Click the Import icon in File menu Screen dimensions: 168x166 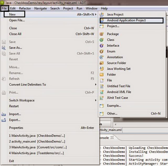pyautogui.click(x=4, y=114)
